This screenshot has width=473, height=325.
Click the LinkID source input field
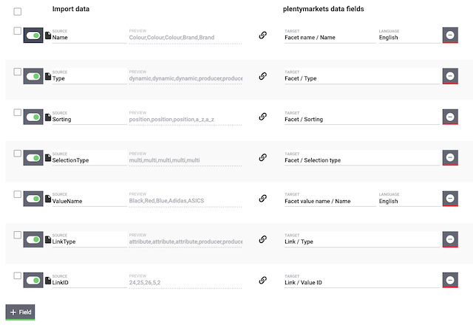89,283
